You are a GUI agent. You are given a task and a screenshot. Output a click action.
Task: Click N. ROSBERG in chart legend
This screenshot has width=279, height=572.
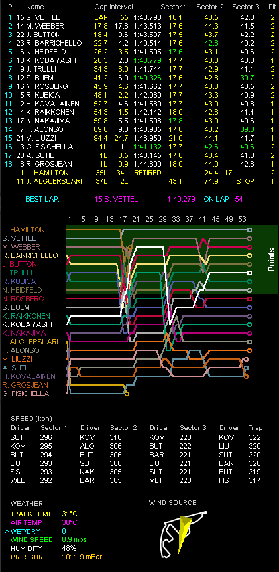pos(23,299)
